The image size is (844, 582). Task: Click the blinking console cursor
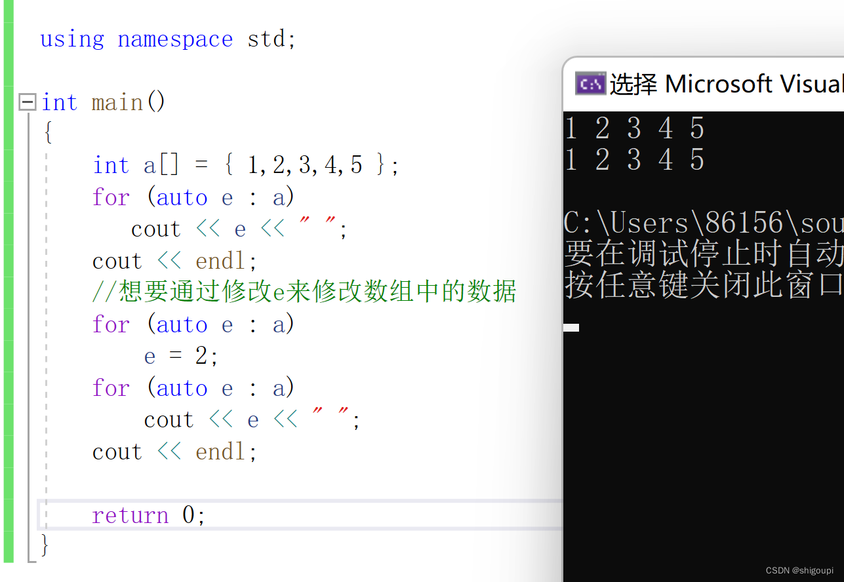571,328
